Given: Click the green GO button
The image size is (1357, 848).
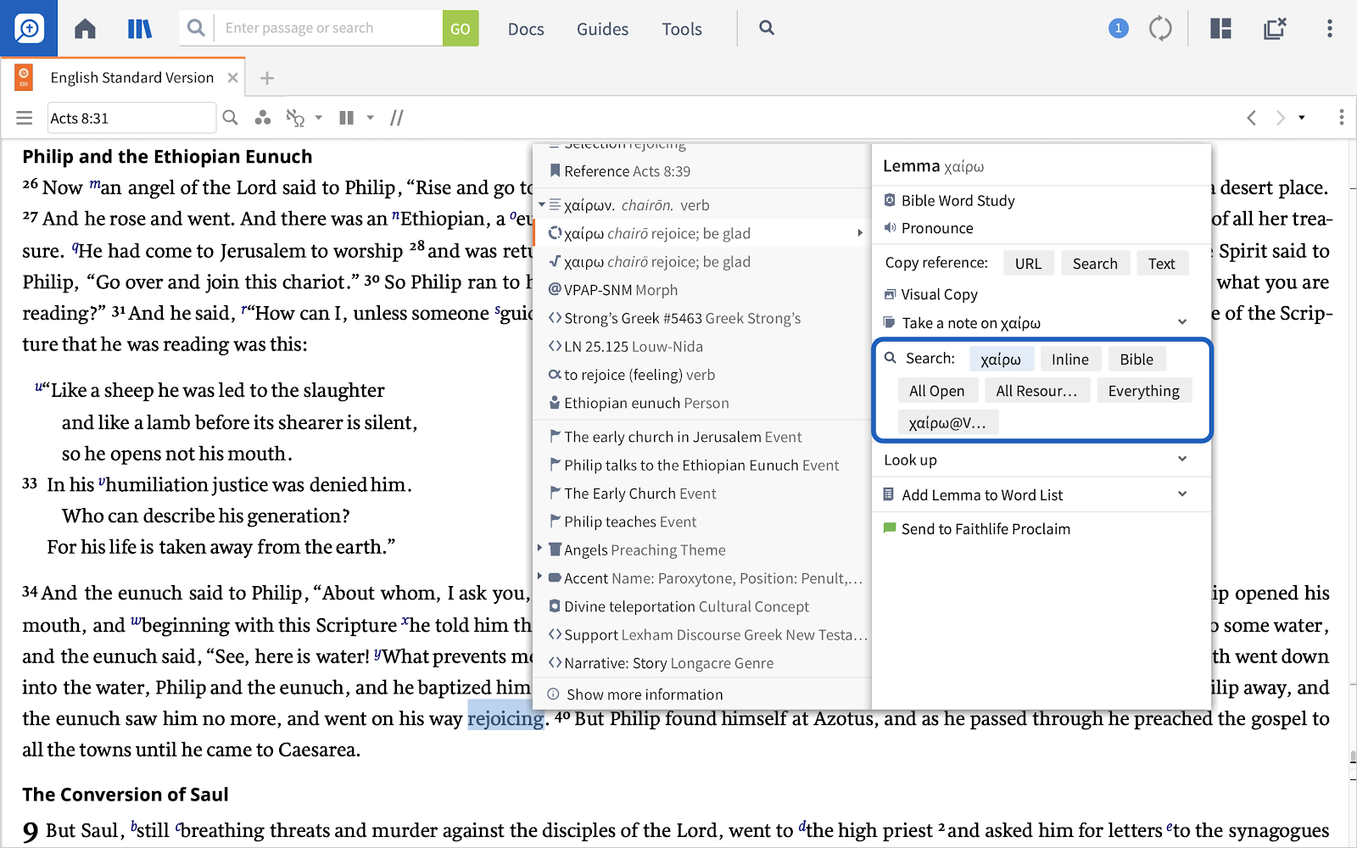Looking at the screenshot, I should coord(461,28).
